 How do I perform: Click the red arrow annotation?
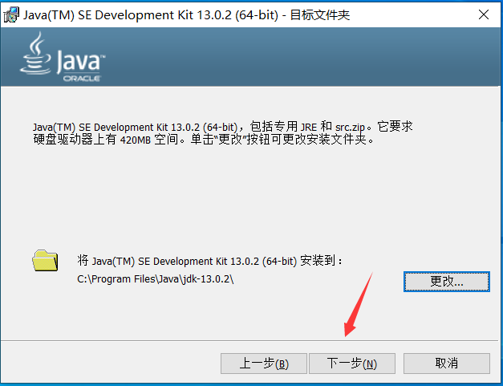[x=359, y=304]
